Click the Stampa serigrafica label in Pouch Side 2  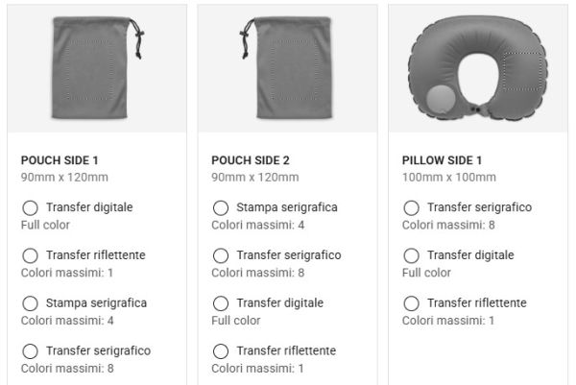pos(287,207)
